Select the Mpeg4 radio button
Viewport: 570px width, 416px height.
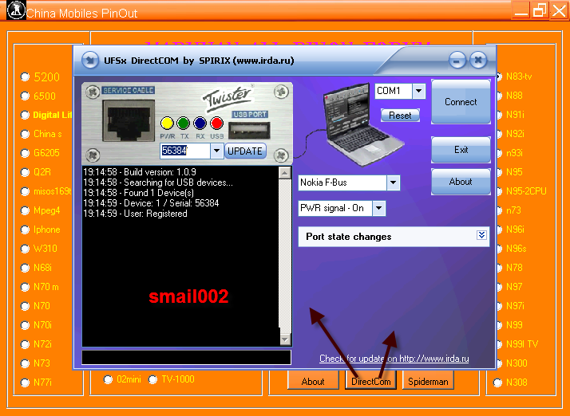[x=25, y=210]
